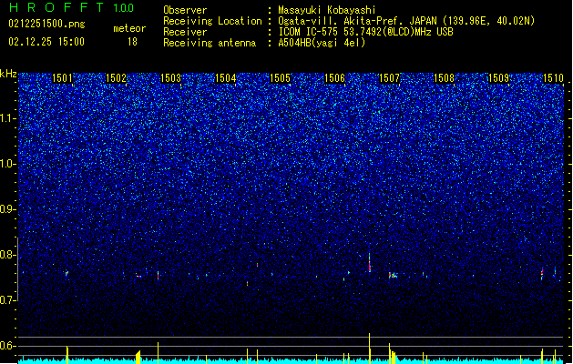Image resolution: width=573 pixels, height=364 pixels.
Task: Click the Receiver label
Action: 185,32
